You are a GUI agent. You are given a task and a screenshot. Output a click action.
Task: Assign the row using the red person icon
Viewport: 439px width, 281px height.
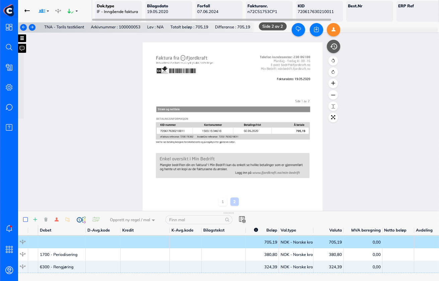coord(57,219)
